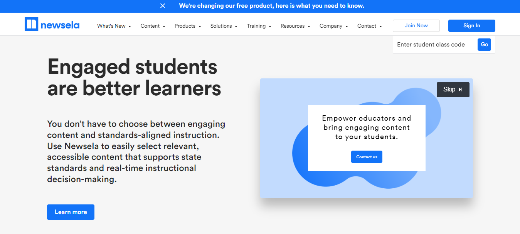
Task: Submit class code with Go button
Action: [485, 45]
